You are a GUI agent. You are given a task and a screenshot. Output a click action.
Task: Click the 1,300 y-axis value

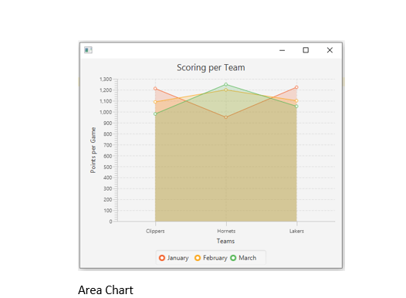click(106, 80)
